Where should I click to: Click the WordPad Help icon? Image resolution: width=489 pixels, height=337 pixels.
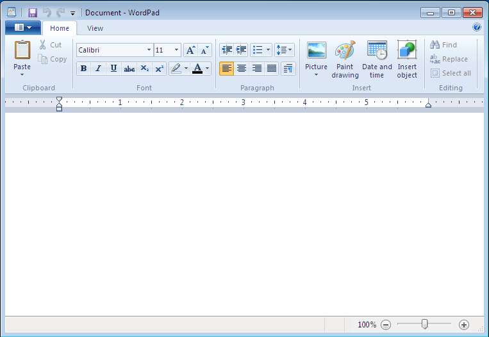(x=477, y=28)
